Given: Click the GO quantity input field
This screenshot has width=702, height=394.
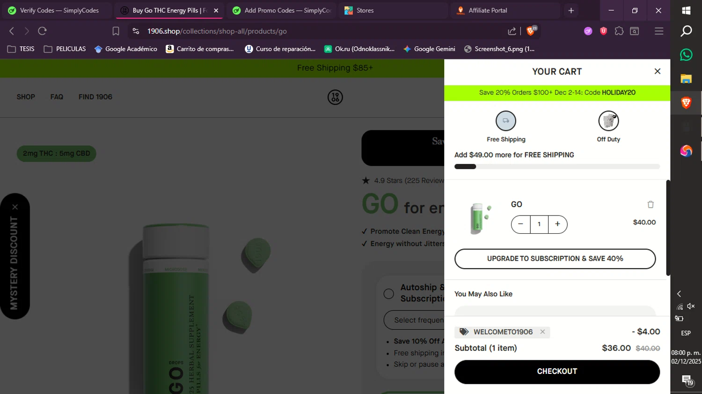Looking at the screenshot, I should click(x=539, y=224).
